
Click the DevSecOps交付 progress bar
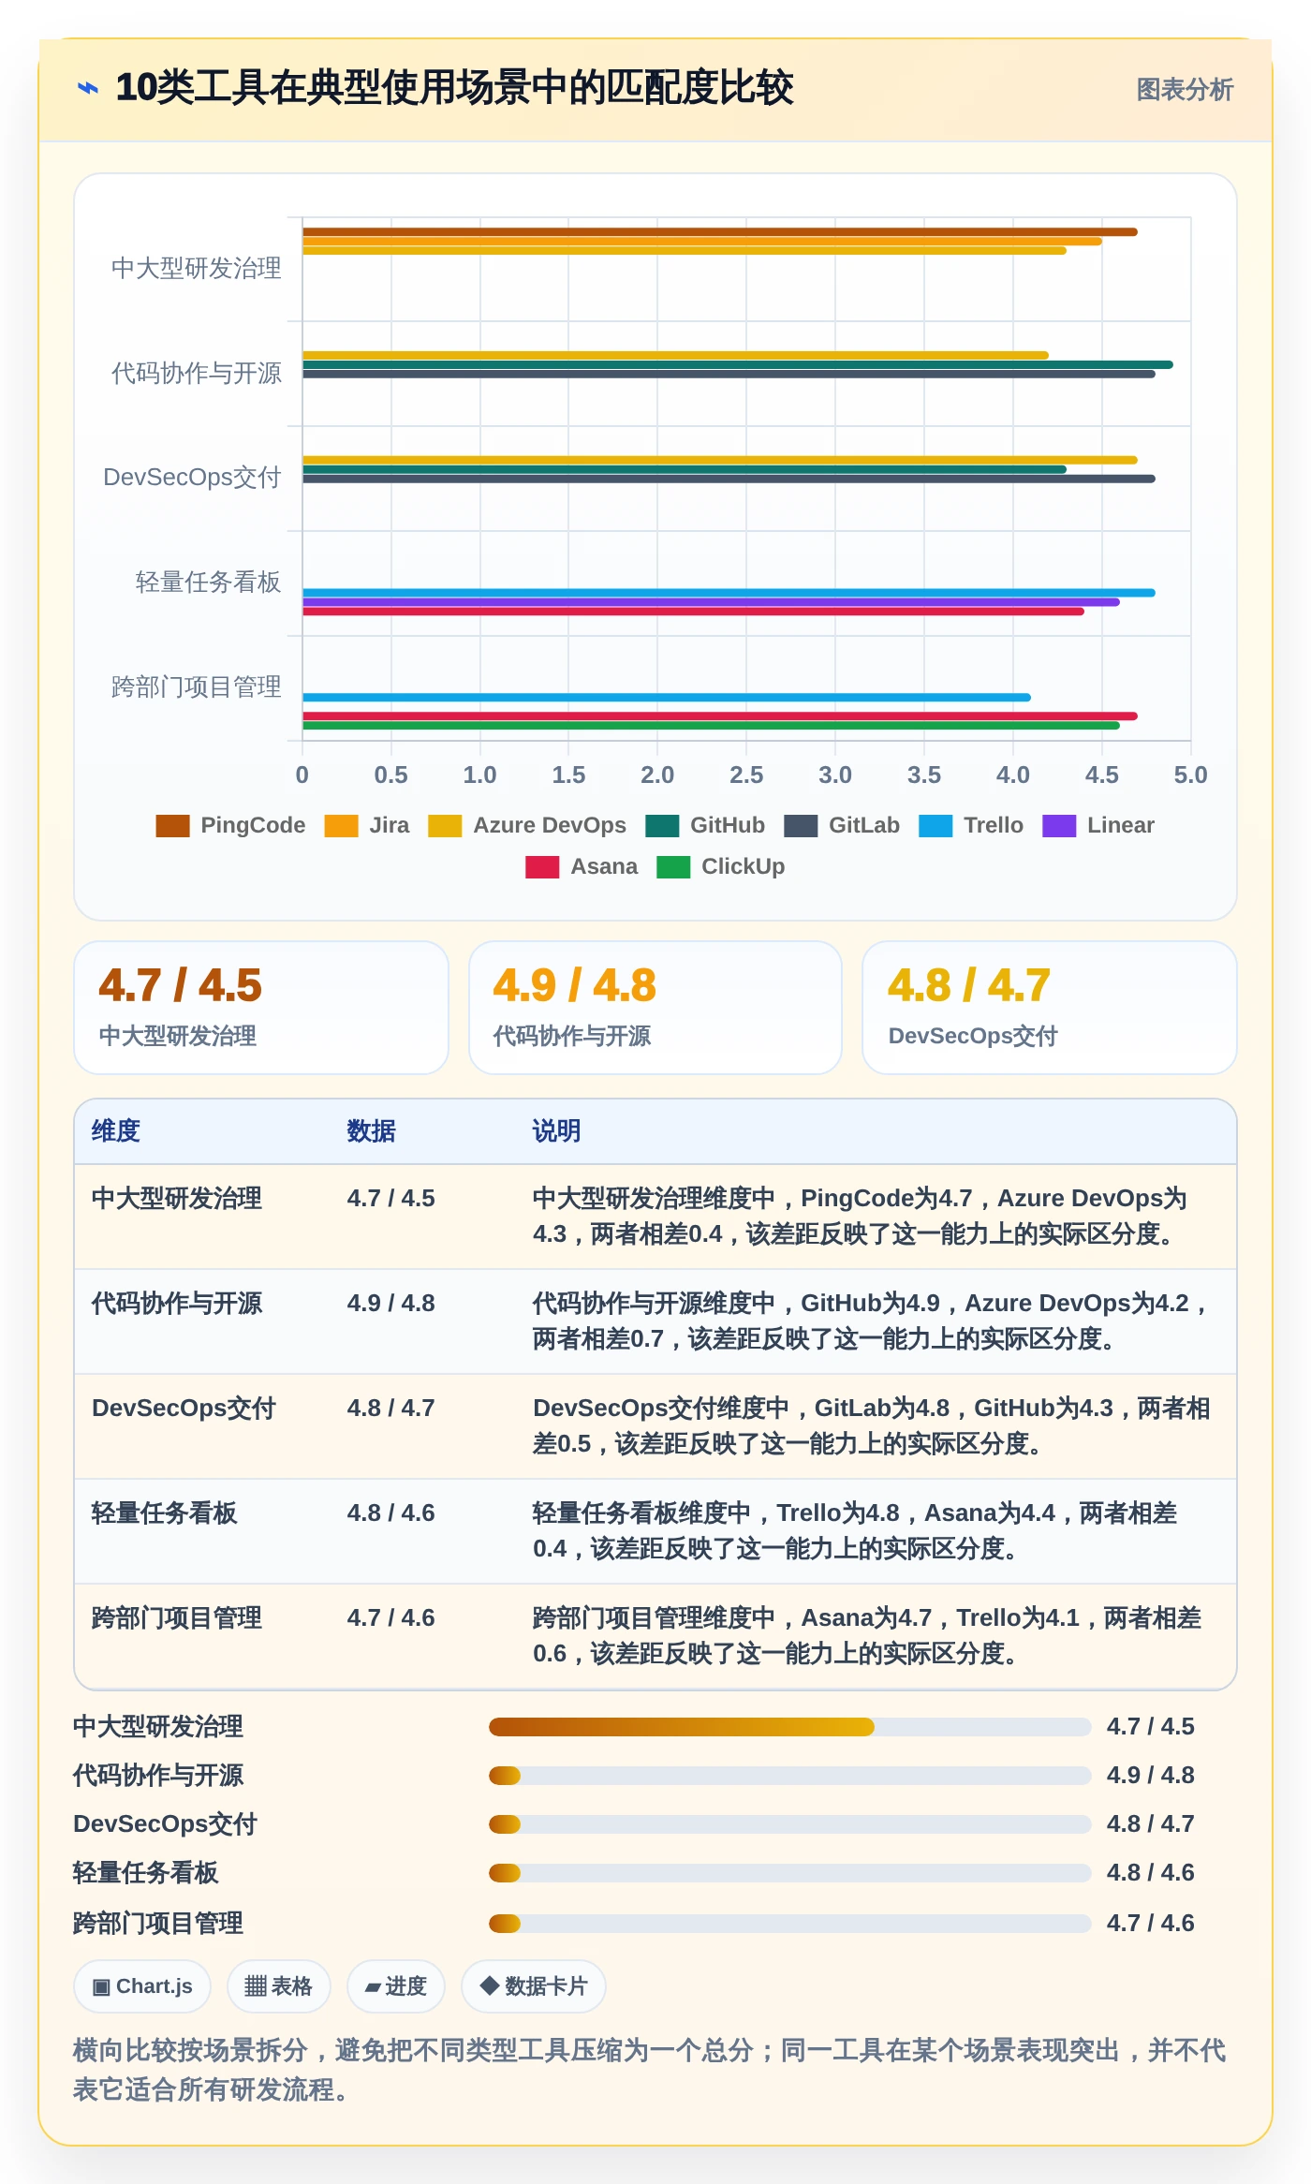[x=789, y=1824]
